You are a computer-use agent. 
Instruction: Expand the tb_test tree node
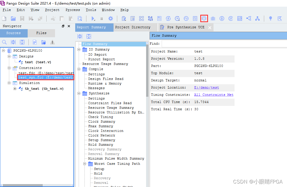pos(15,89)
